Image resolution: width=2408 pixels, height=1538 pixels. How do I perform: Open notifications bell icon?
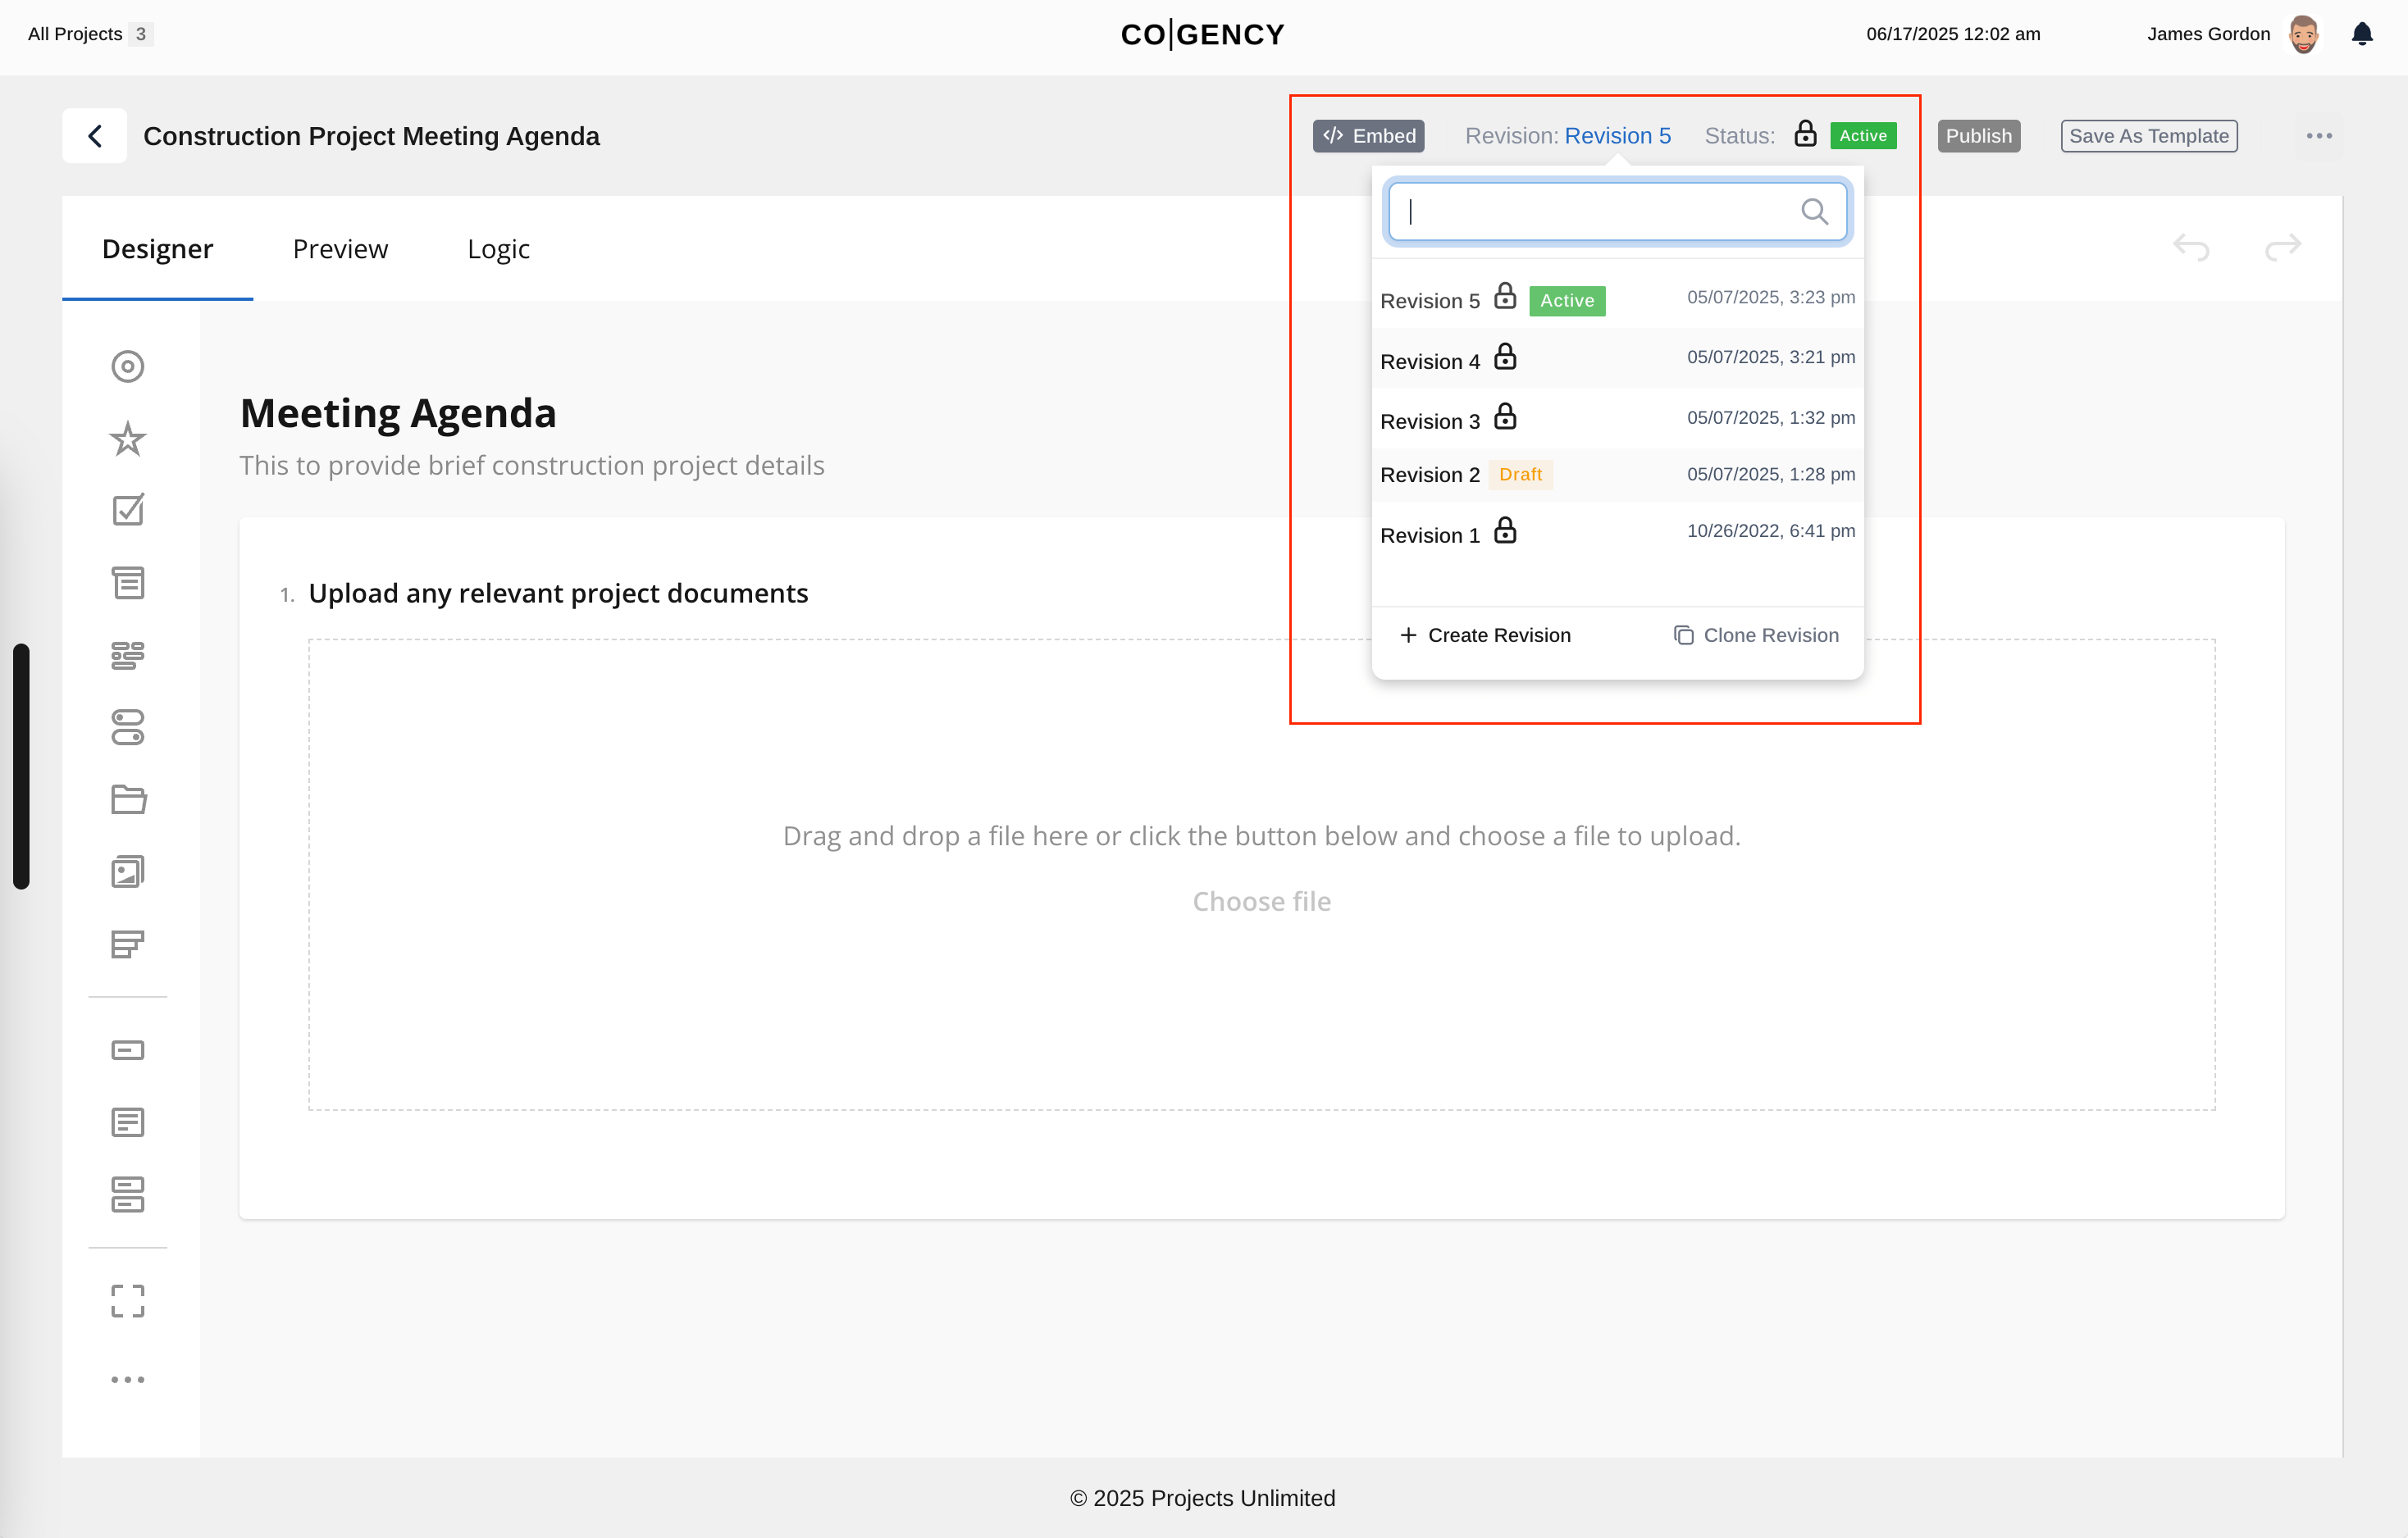tap(2362, 34)
